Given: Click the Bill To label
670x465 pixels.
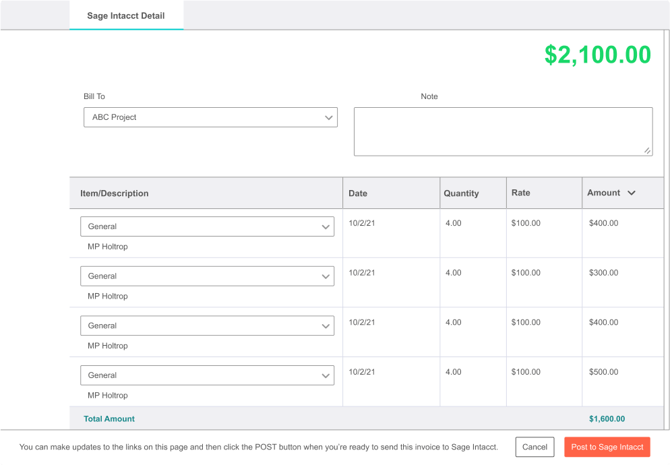Looking at the screenshot, I should (x=94, y=96).
